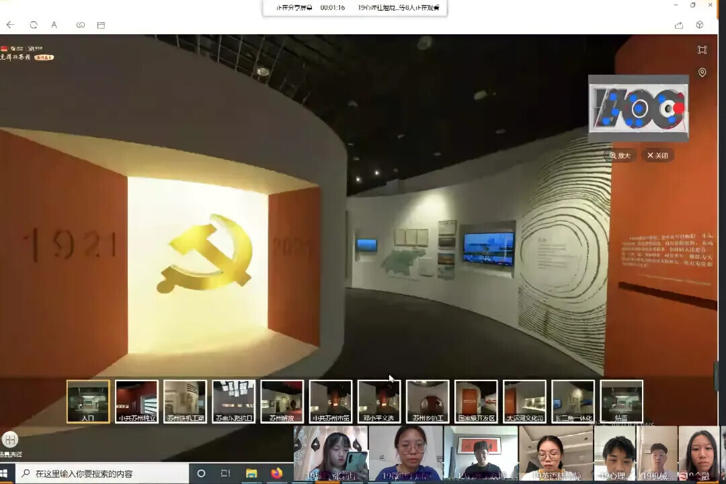Open the 苏州铁机工潮 scene thumbnail
726x484 pixels.
(x=186, y=401)
